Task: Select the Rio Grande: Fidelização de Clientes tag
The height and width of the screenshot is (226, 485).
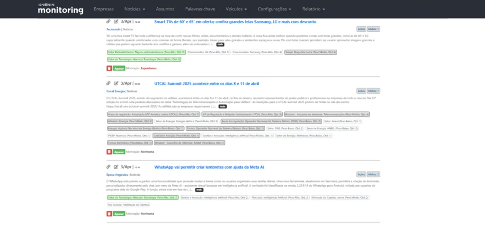Action: pyautogui.click(x=128, y=205)
